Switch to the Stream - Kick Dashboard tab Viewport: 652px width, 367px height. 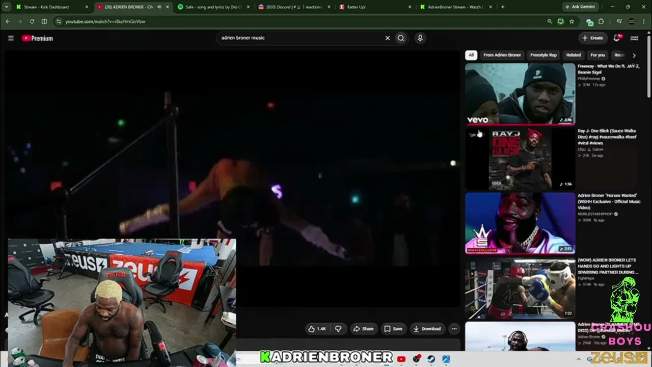51,7
